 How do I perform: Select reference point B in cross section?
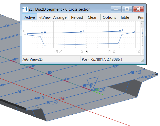(x=81, y=32)
